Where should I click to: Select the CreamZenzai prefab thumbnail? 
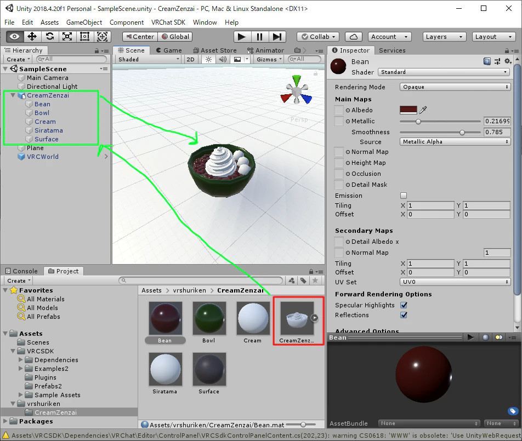(x=297, y=318)
